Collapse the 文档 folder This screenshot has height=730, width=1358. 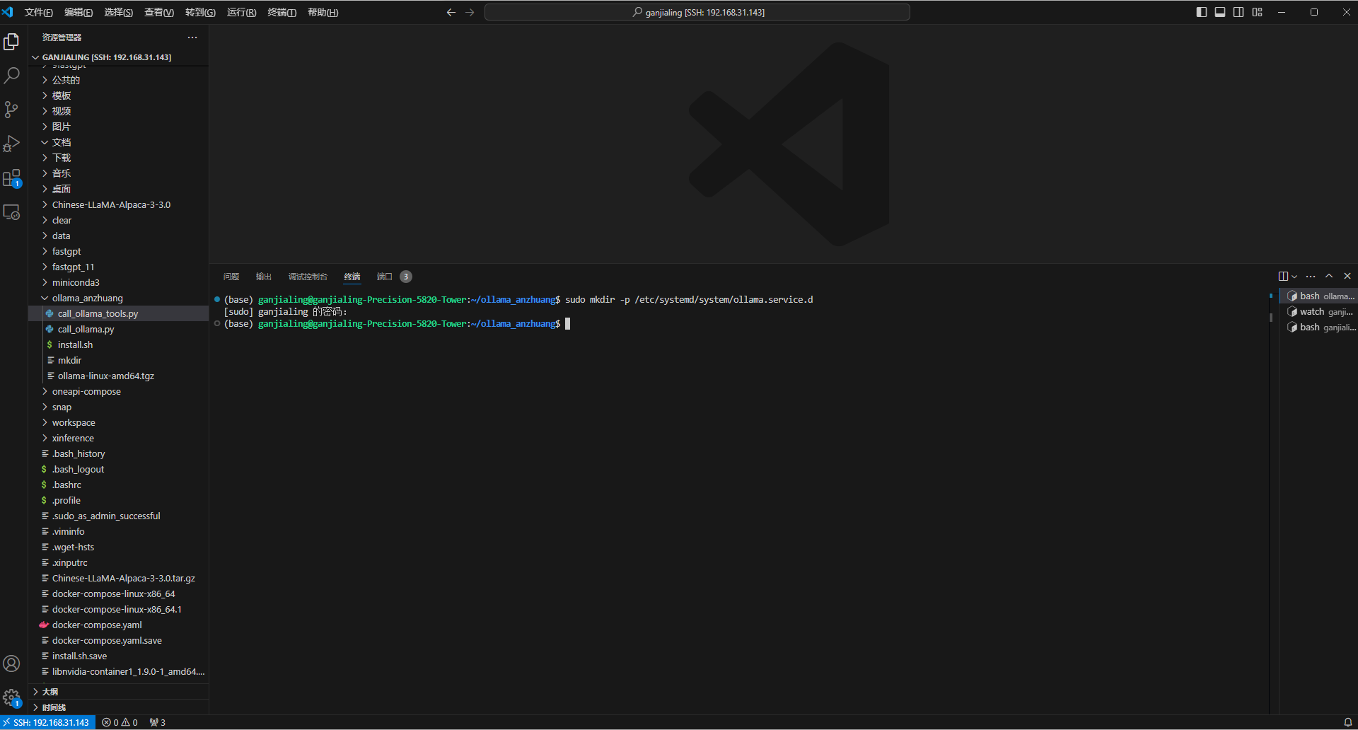coord(118,142)
